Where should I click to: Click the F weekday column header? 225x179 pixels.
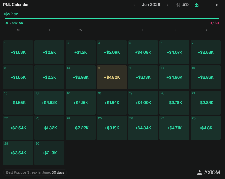[x=143, y=30]
